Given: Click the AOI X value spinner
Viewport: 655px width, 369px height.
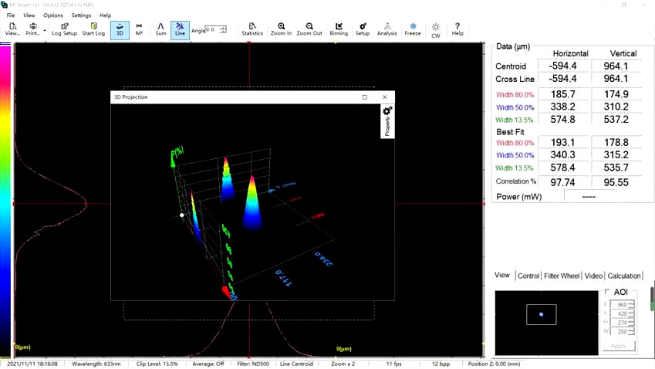Looking at the screenshot, I should 630,304.
